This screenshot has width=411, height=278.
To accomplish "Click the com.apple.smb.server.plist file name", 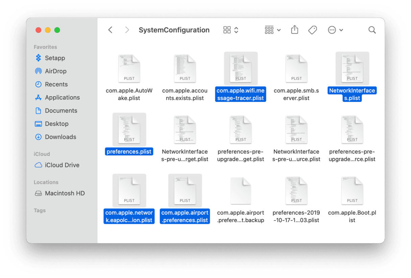I will (x=296, y=94).
